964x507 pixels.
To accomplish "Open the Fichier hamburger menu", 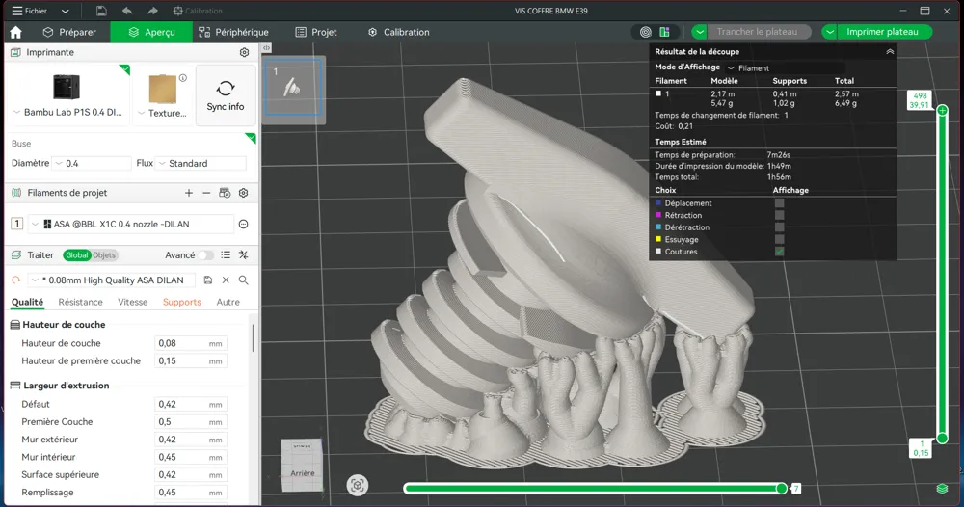I will click(30, 11).
